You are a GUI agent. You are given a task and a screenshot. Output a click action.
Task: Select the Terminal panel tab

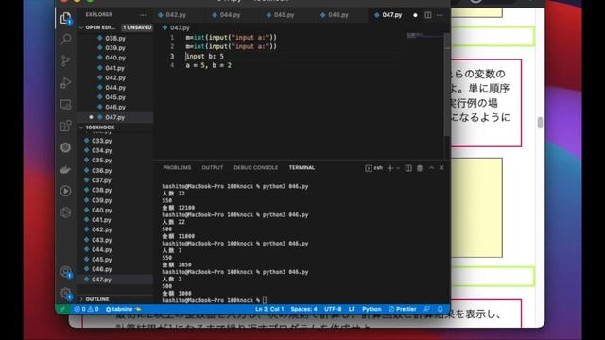pyautogui.click(x=302, y=168)
